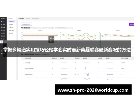
Task: Click the green curve in 百度移动 chart
Action: click(86, 33)
